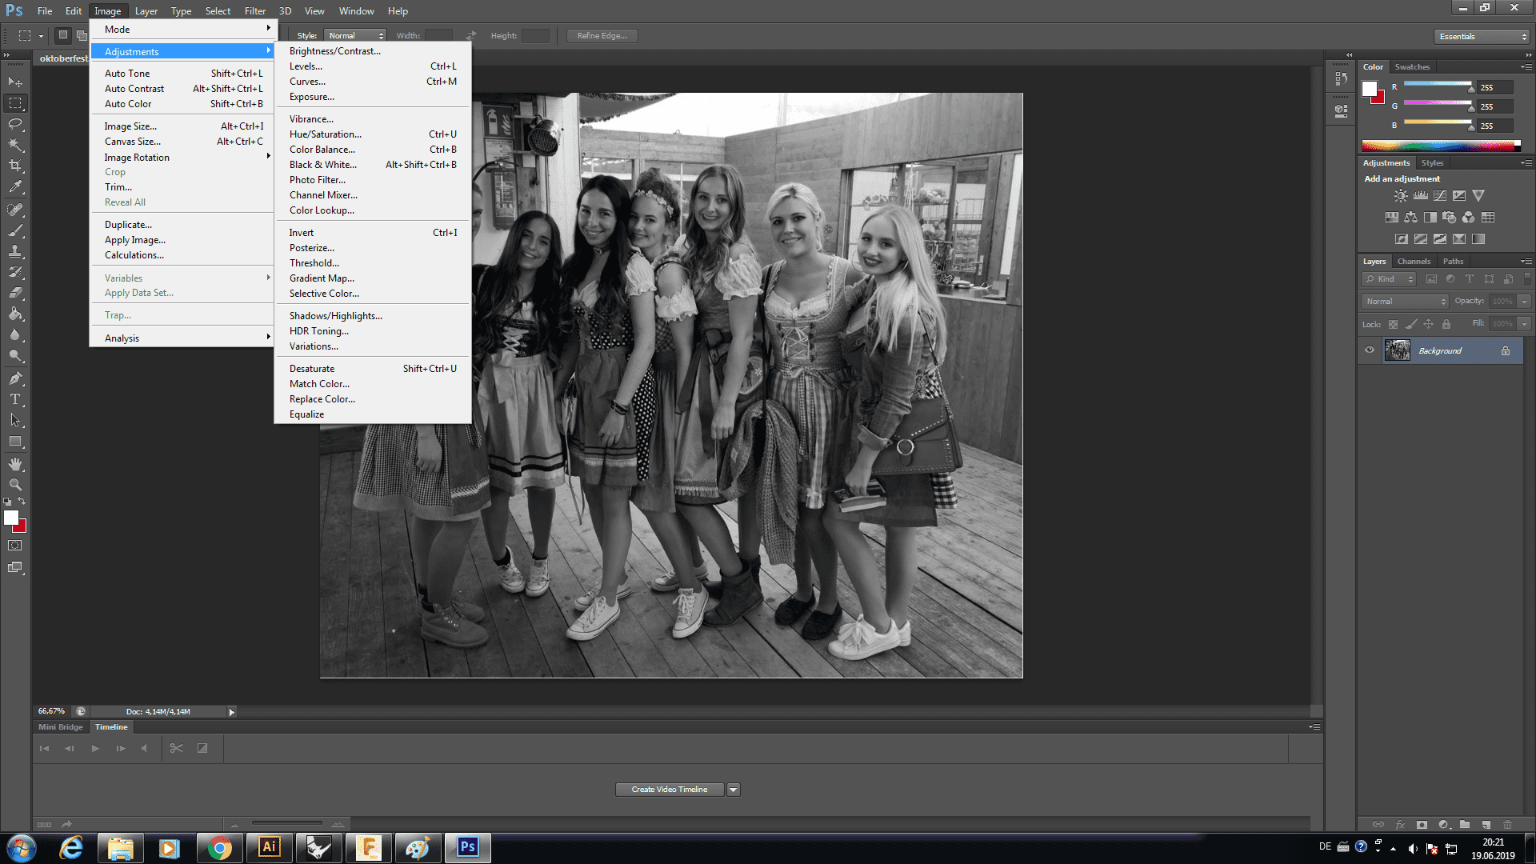The width and height of the screenshot is (1536, 864).
Task: Open Photoshop from the Windows taskbar
Action: point(467,847)
